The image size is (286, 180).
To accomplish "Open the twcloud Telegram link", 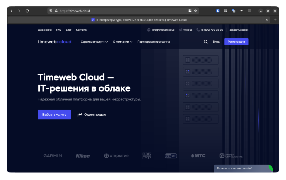I will pyautogui.click(x=185, y=30).
